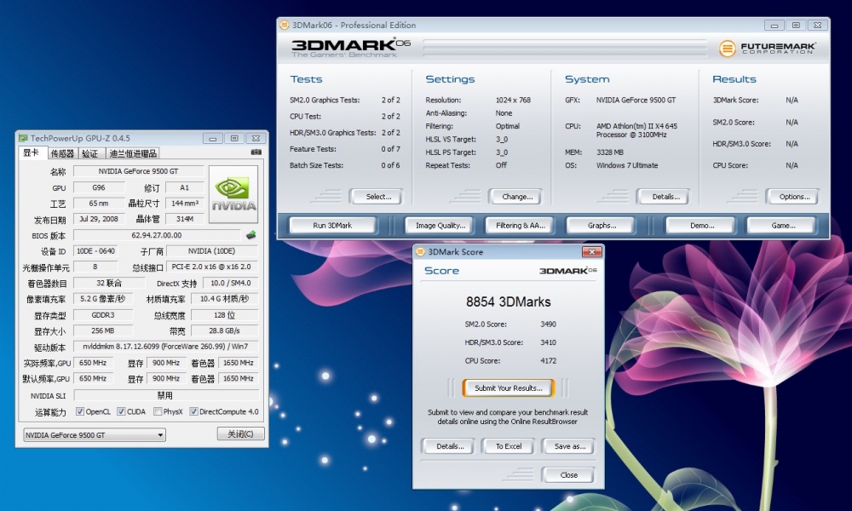852x511 pixels.
Task: Open system Details... in 3DMark06
Action: [664, 197]
